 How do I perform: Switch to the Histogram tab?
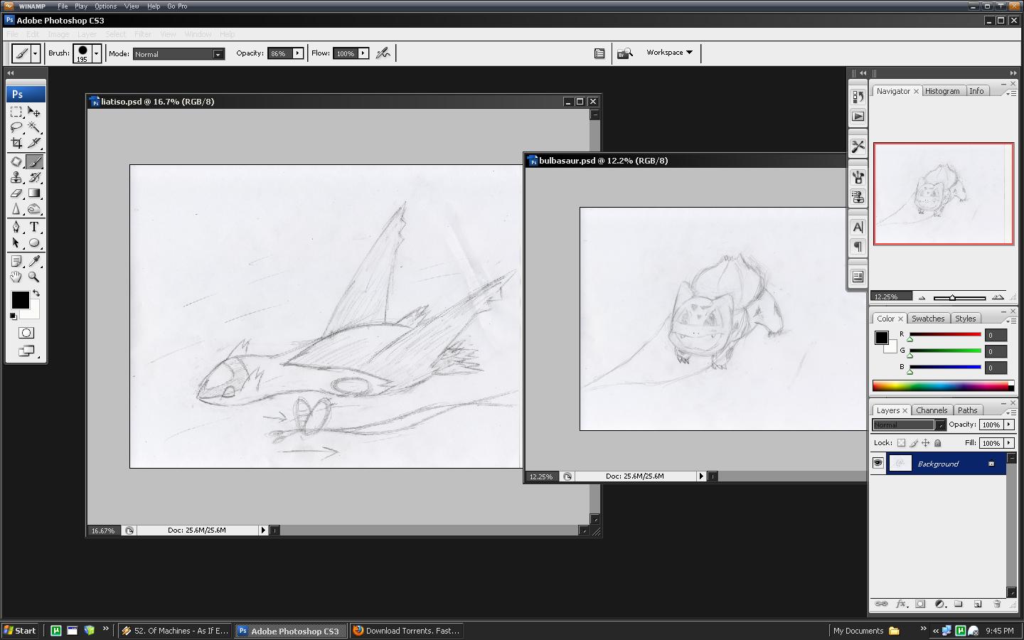tap(942, 91)
